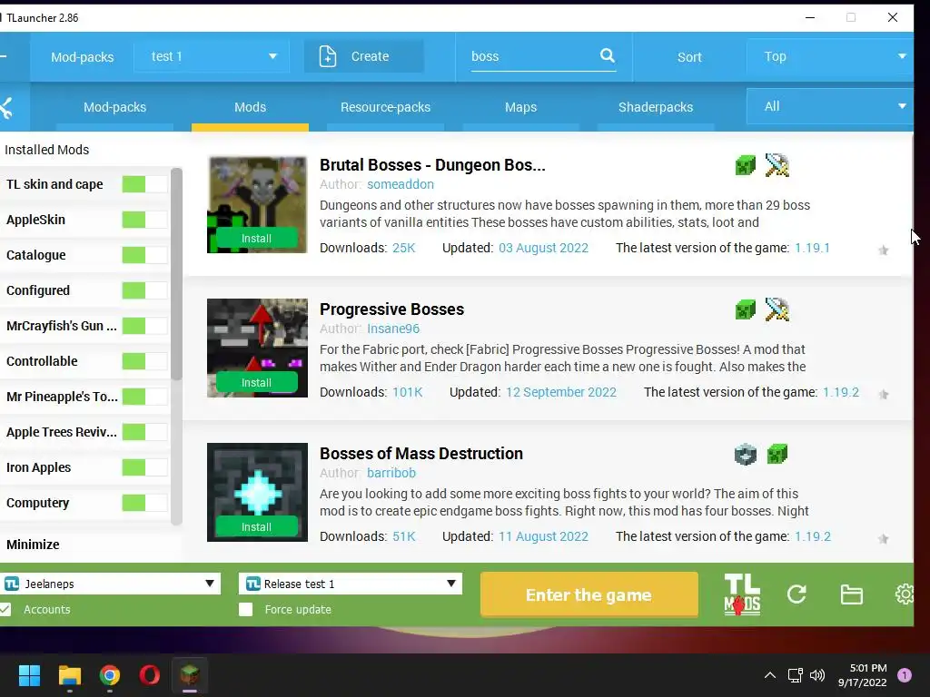The width and height of the screenshot is (930, 697).
Task: Click sword category icon on Progressive Bosses
Action: (x=777, y=309)
